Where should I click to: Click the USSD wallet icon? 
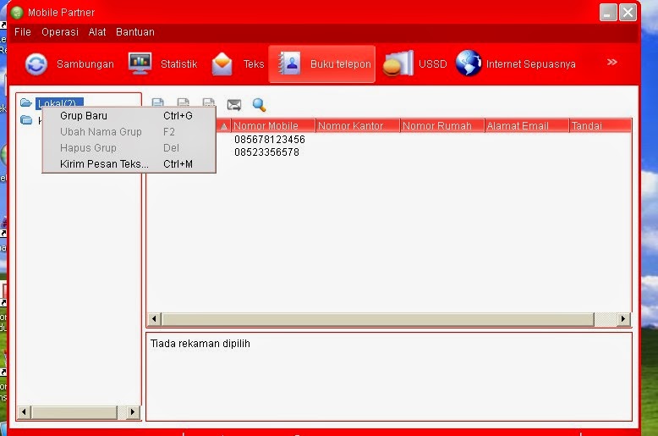point(398,63)
